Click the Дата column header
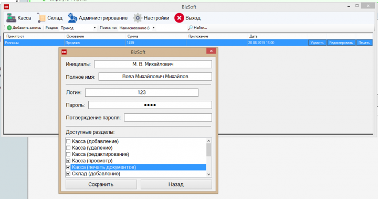Screen dimensions: 378x199 [278, 36]
